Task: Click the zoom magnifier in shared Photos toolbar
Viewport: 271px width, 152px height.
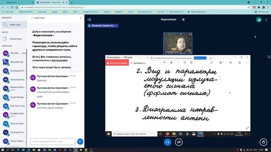Action: pos(165,62)
